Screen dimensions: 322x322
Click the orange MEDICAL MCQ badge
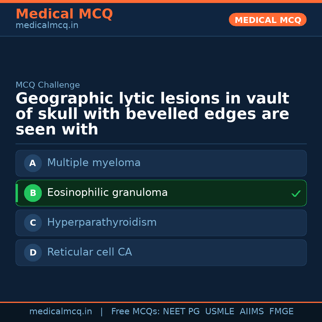click(267, 20)
